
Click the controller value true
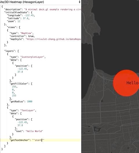tap(31, 36)
